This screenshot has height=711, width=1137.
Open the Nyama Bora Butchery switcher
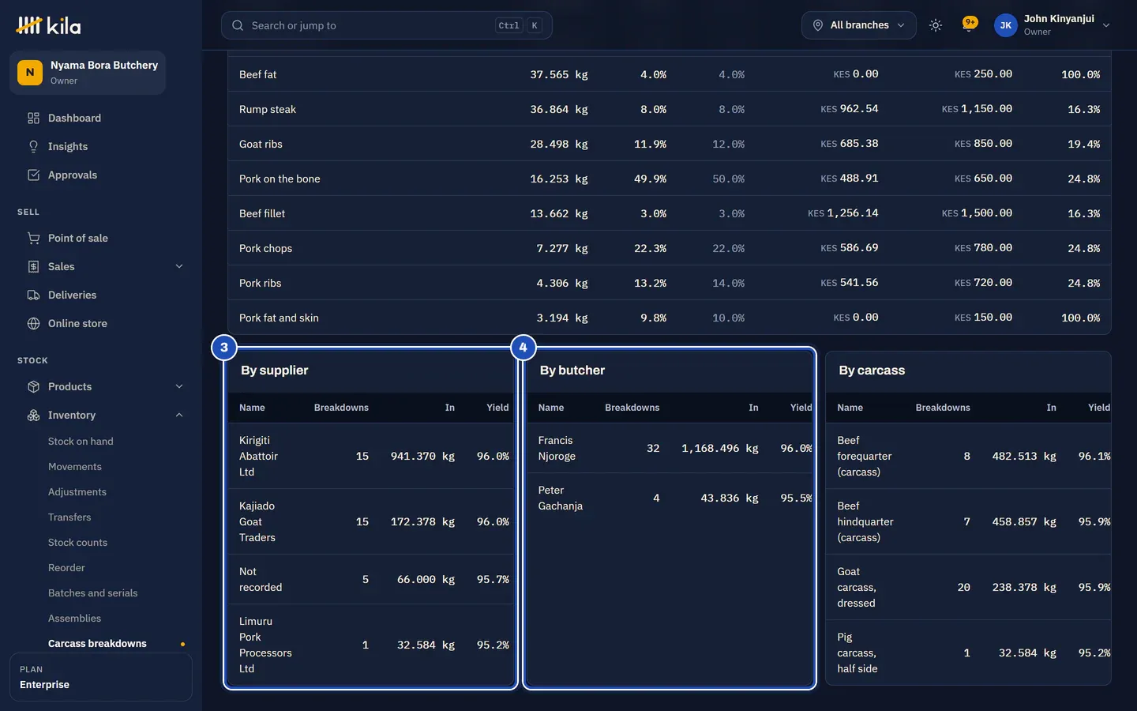[x=88, y=73]
